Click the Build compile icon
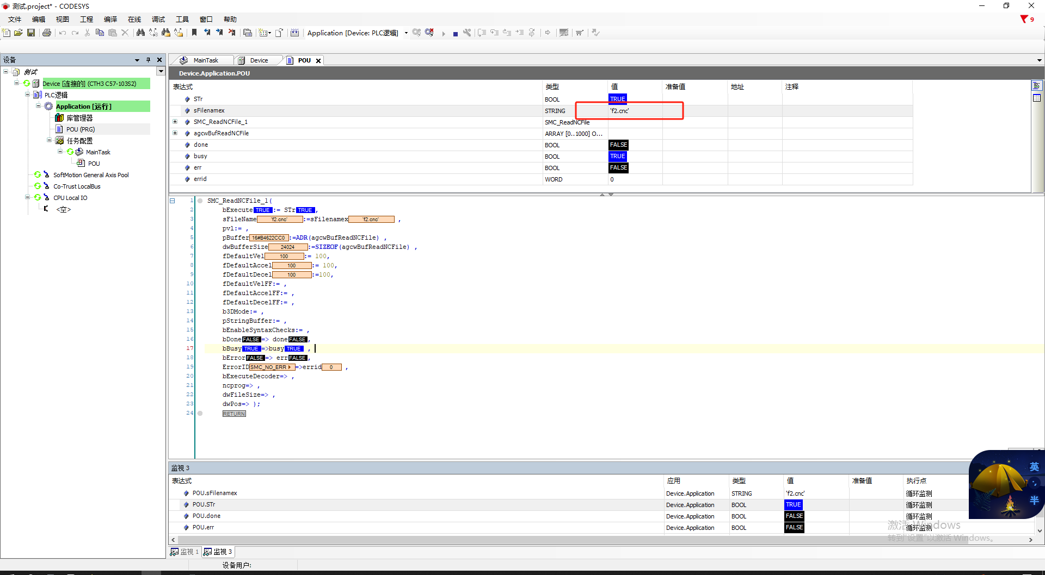This screenshot has height=575, width=1045. tap(294, 33)
